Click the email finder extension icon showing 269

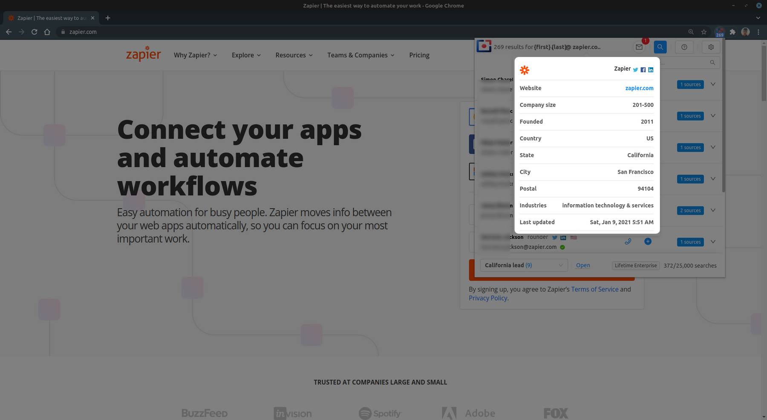pyautogui.click(x=720, y=32)
